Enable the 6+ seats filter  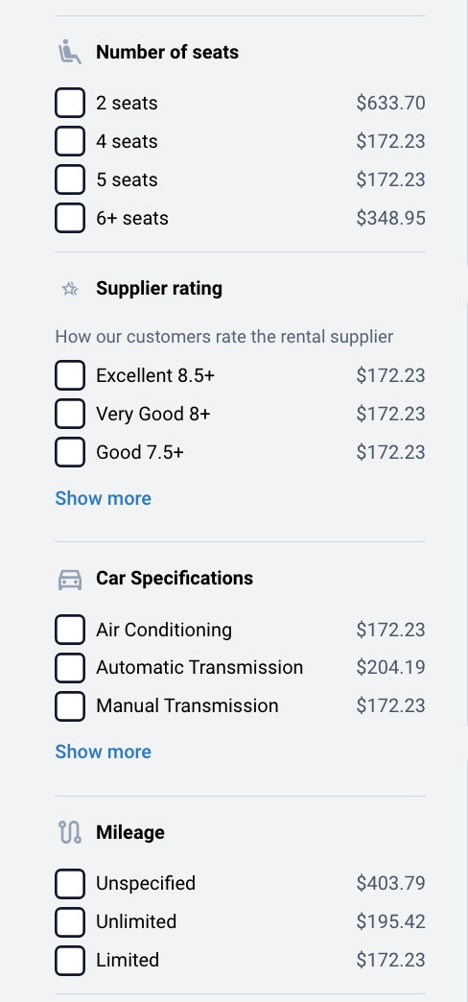pyautogui.click(x=70, y=218)
